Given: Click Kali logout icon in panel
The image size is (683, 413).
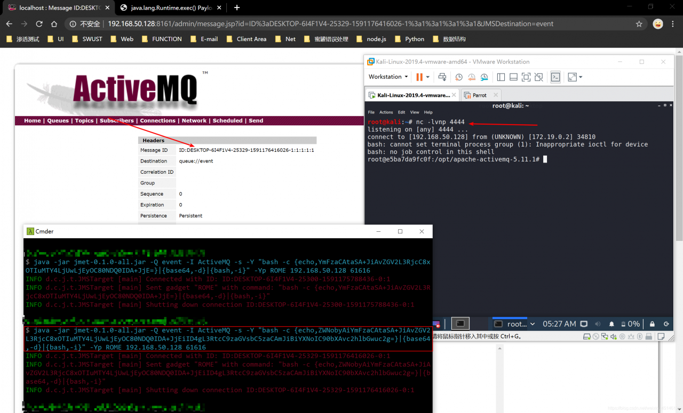Looking at the screenshot, I should point(666,323).
